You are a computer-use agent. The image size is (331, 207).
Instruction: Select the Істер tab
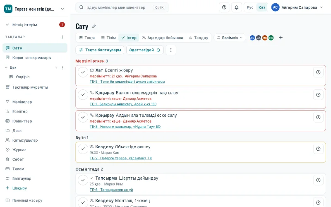tap(129, 38)
